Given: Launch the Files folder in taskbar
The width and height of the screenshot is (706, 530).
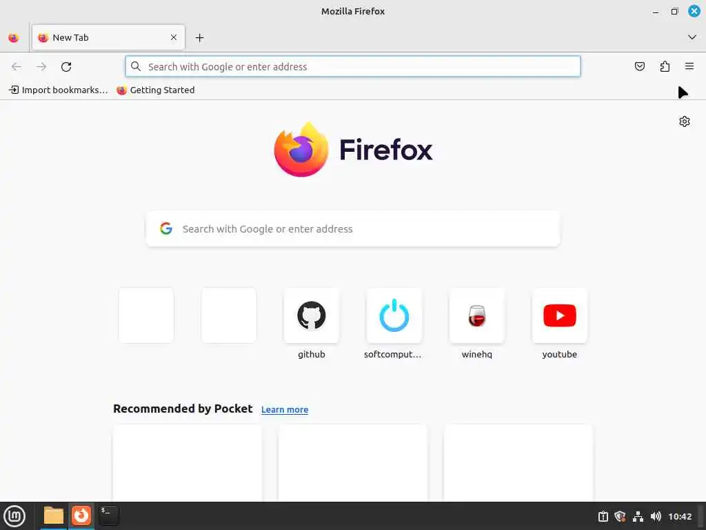Looking at the screenshot, I should coord(54,516).
